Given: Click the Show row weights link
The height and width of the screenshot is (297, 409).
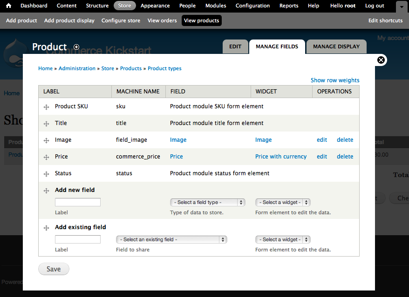Looking at the screenshot, I should point(335,80).
